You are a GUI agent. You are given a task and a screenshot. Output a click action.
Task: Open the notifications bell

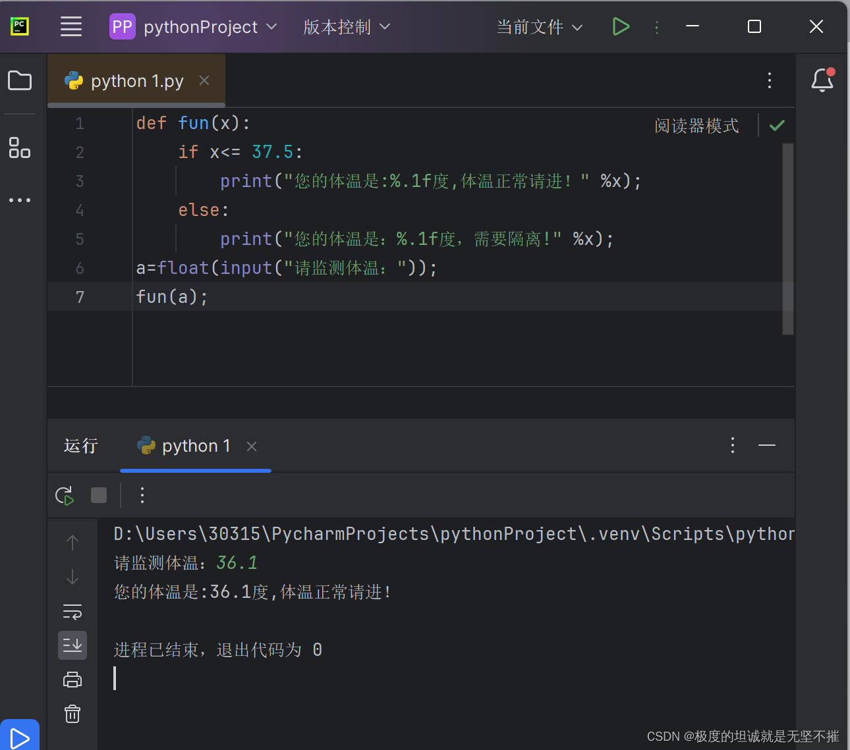(x=822, y=80)
